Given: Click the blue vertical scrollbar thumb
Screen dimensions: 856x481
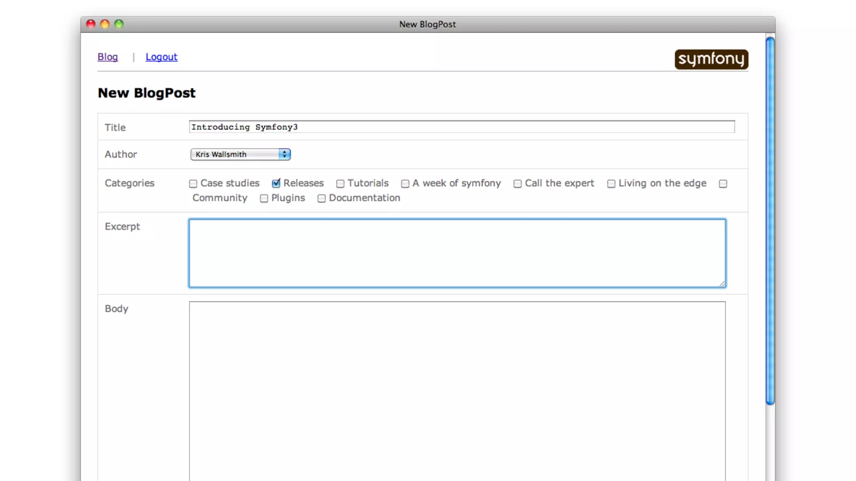Looking at the screenshot, I should (770, 221).
